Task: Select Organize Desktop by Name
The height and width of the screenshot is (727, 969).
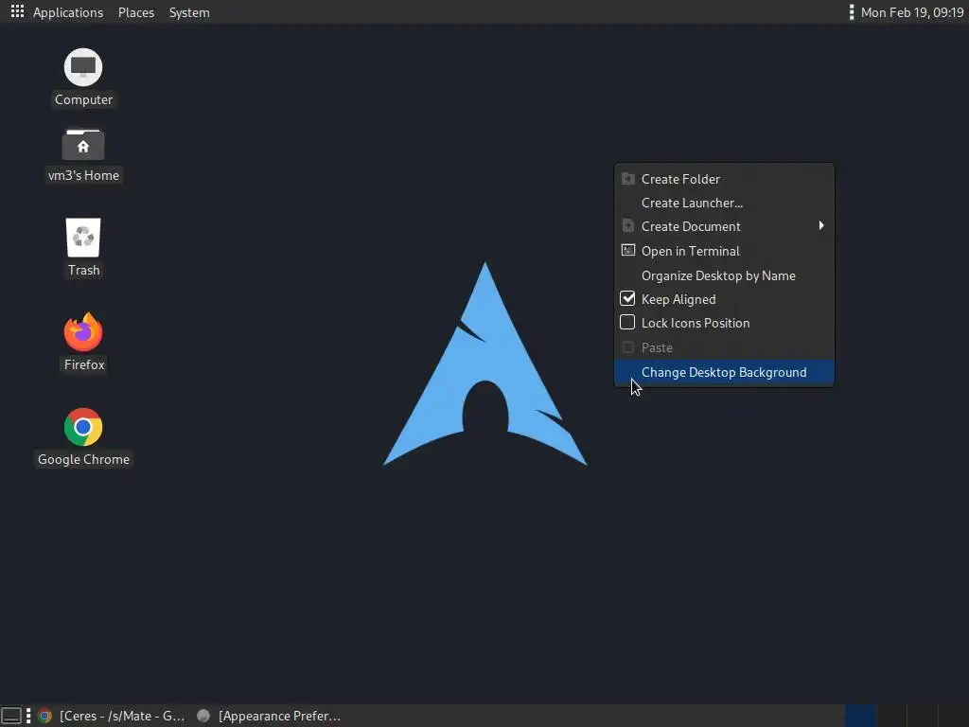Action: pos(724,275)
